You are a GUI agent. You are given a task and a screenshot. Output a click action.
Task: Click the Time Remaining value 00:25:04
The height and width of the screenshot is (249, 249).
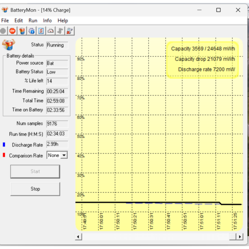pyautogui.click(x=57, y=91)
